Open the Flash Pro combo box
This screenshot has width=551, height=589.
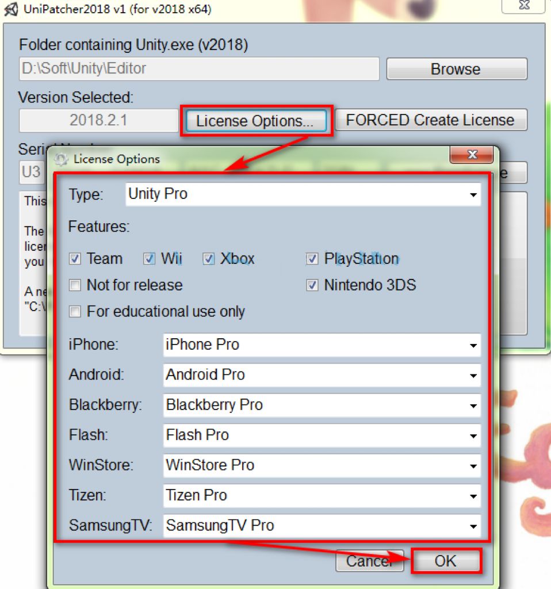click(322, 435)
